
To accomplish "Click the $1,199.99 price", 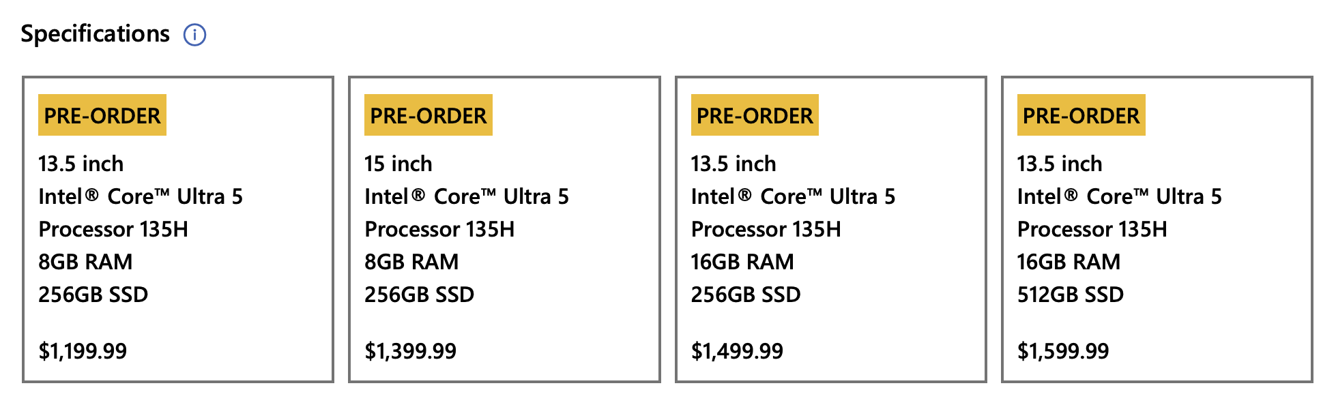I will point(83,351).
